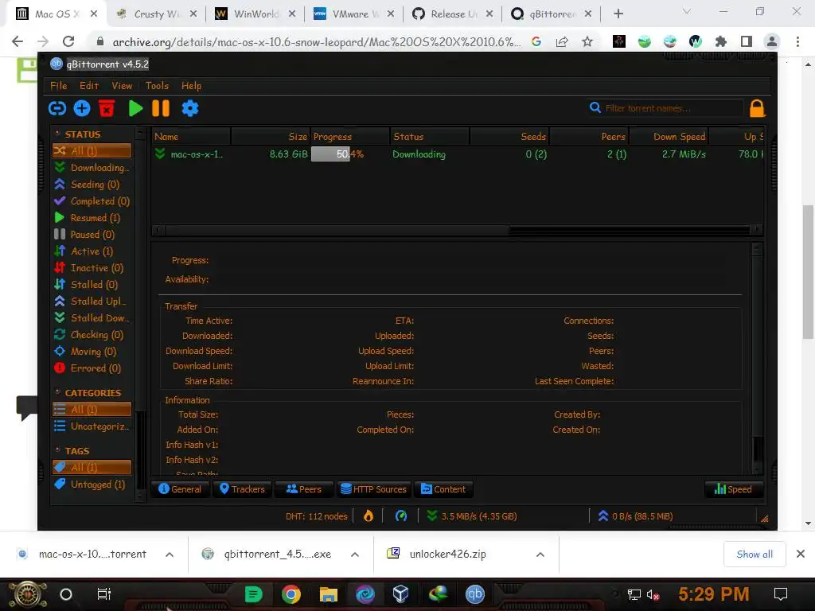Open the File menu in qBittorrent
This screenshot has height=611, width=815.
(58, 86)
